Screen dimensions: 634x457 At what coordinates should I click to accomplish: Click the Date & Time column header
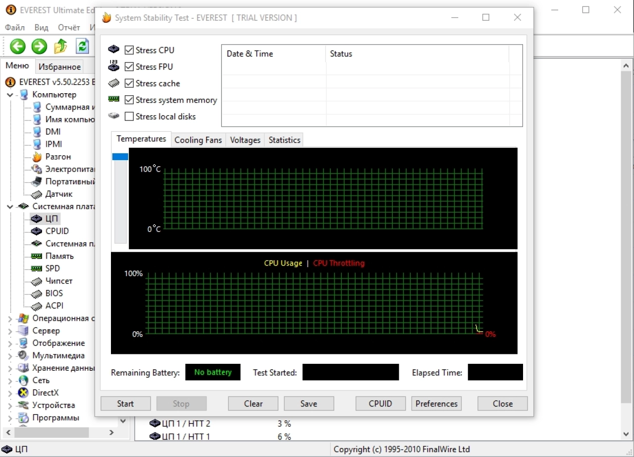[x=273, y=54]
